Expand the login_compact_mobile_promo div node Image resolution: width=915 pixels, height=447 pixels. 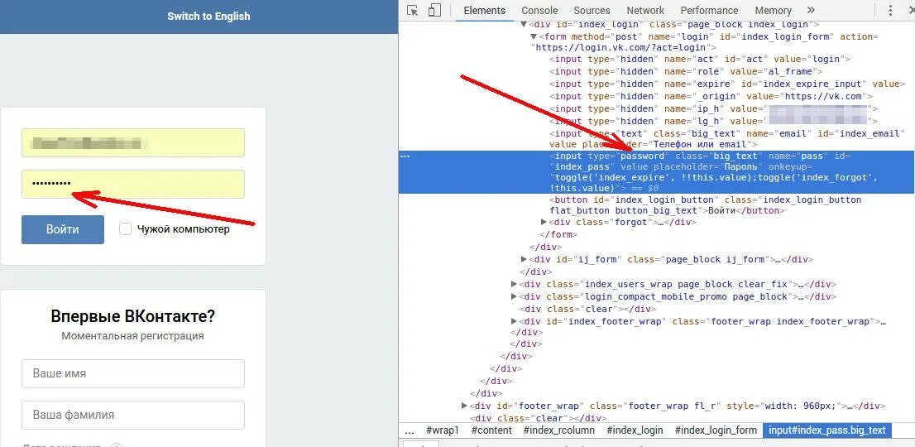coord(514,296)
